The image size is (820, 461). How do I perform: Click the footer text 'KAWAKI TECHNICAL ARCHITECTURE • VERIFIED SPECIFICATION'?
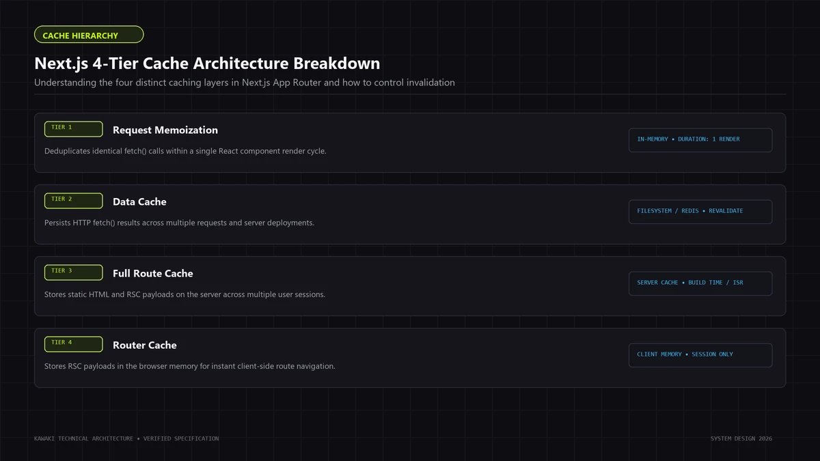126,438
